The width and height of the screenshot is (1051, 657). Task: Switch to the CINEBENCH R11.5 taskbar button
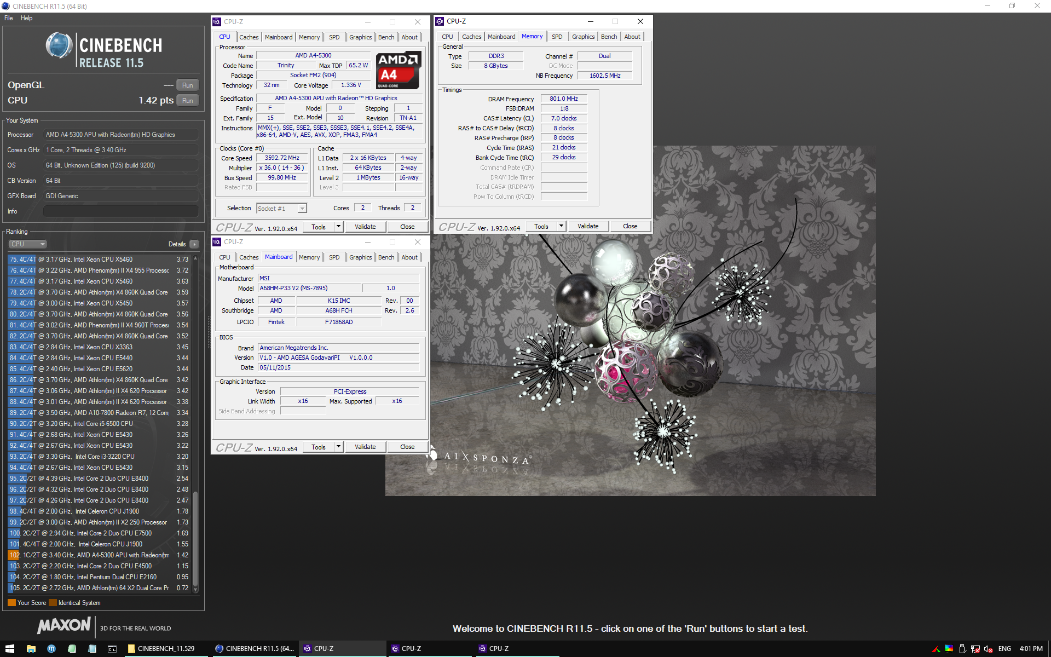(x=255, y=649)
